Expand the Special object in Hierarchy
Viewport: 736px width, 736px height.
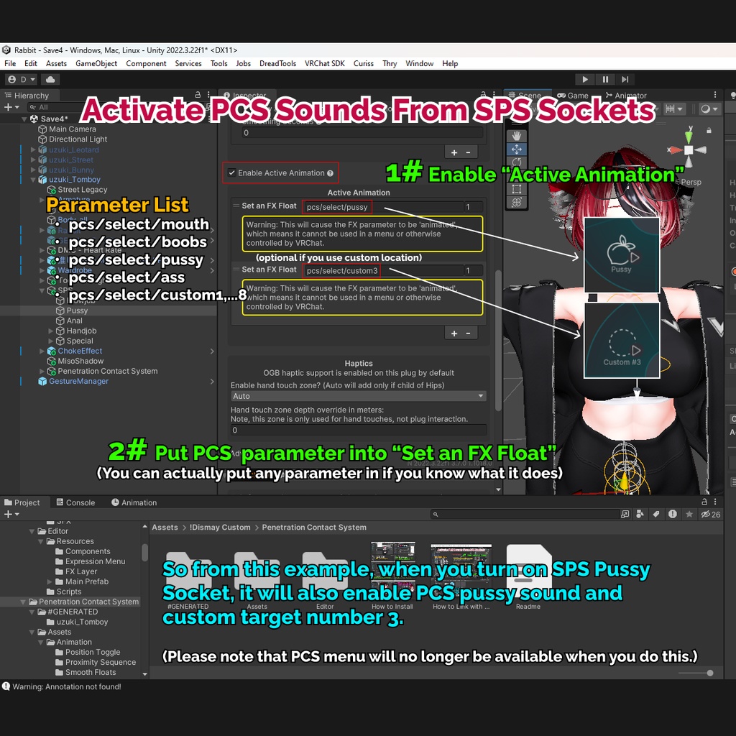[51, 341]
